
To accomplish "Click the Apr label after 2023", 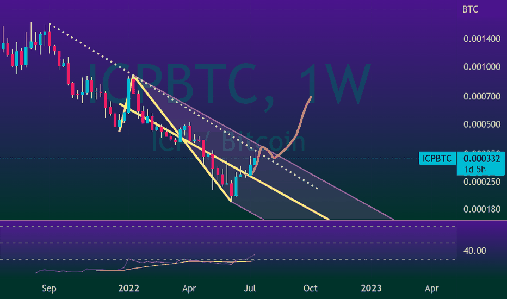I will pyautogui.click(x=432, y=288).
